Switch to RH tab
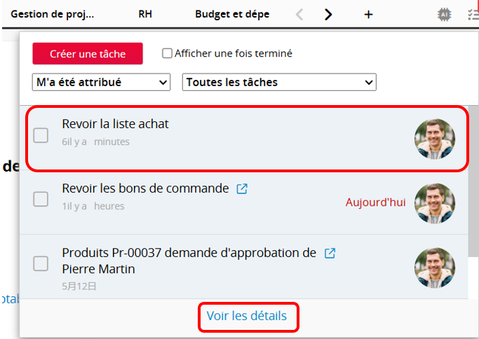 pyautogui.click(x=145, y=14)
